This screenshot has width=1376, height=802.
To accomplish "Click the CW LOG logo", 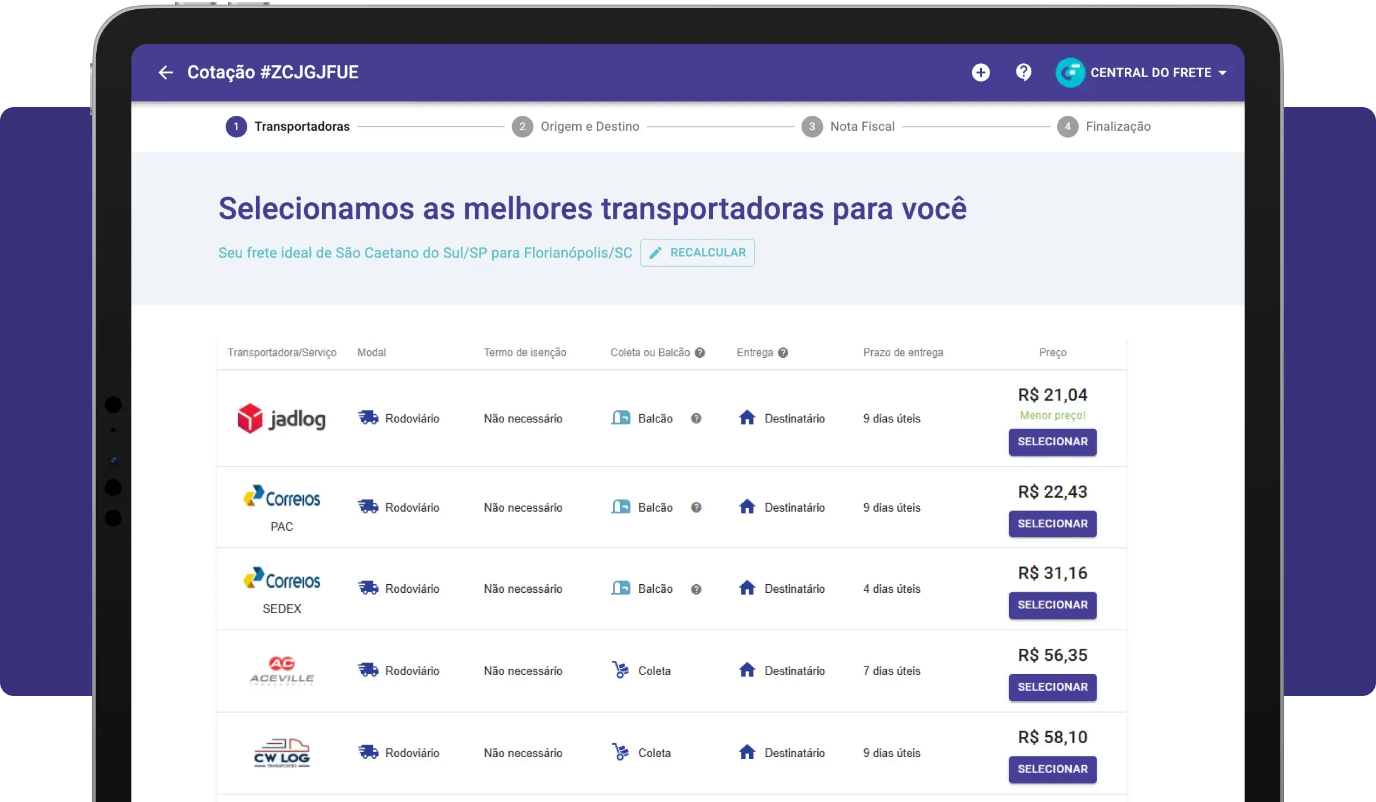I will (x=282, y=753).
